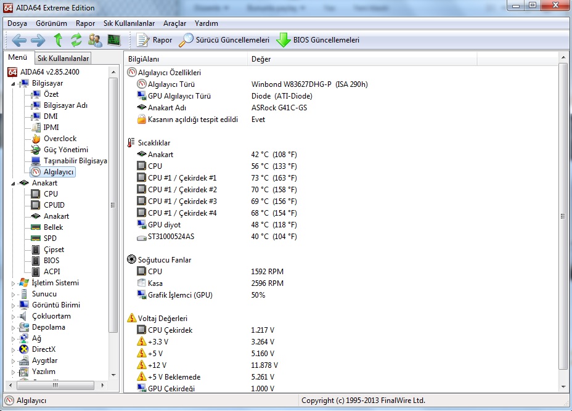The image size is (572, 411).
Task: Expand the Çokluortam node
Action: tap(13, 317)
